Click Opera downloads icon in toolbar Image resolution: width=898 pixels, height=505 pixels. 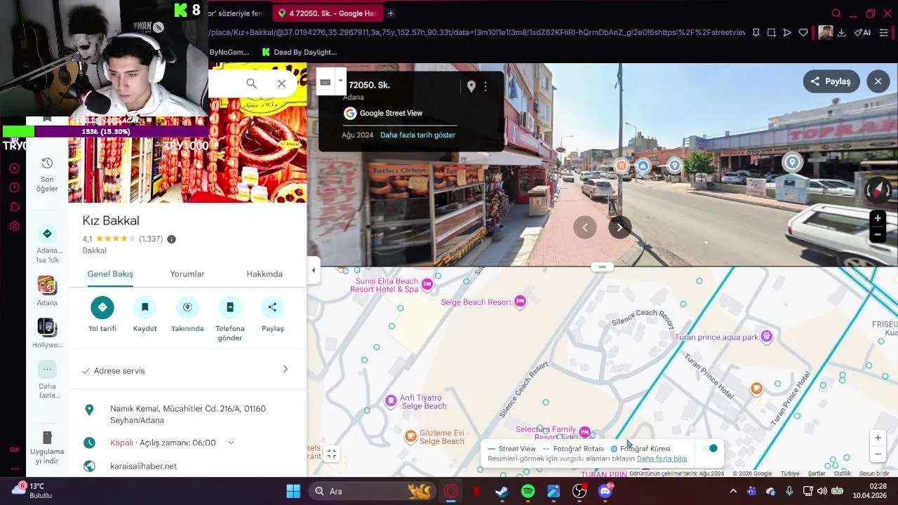[x=841, y=32]
